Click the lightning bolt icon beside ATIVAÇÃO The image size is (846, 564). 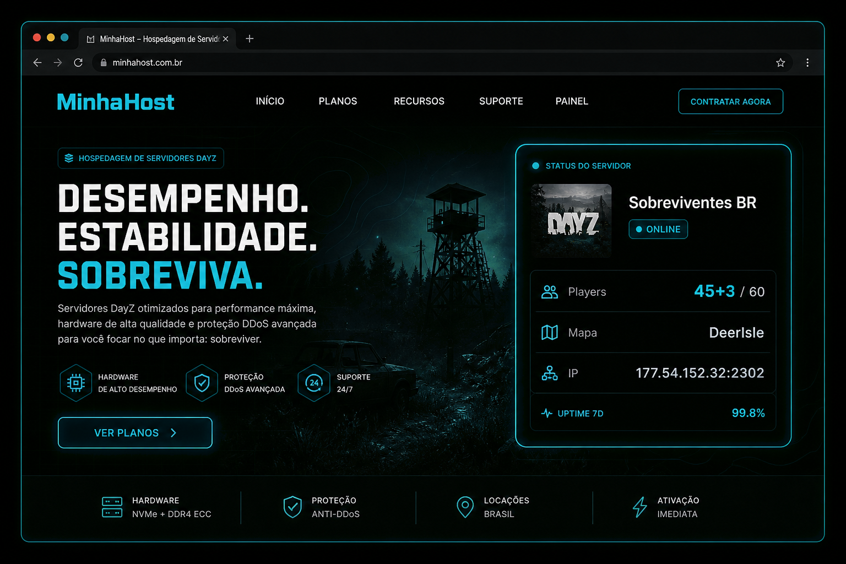pos(639,507)
